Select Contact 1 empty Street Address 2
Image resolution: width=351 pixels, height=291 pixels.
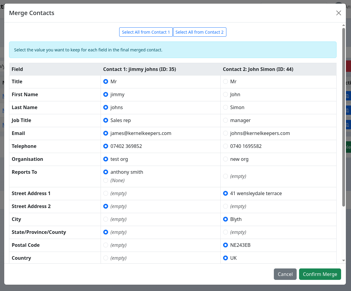click(x=106, y=206)
